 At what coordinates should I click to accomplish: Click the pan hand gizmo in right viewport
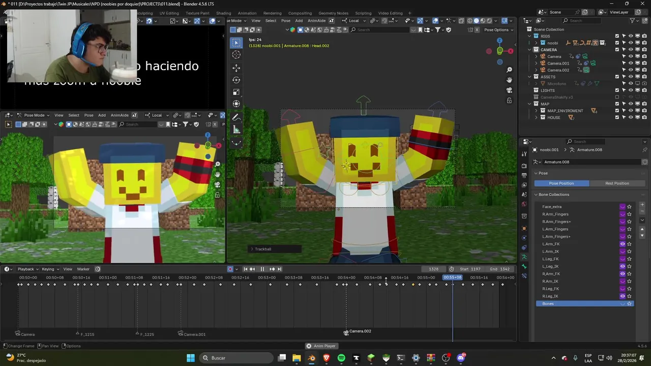[x=509, y=80]
